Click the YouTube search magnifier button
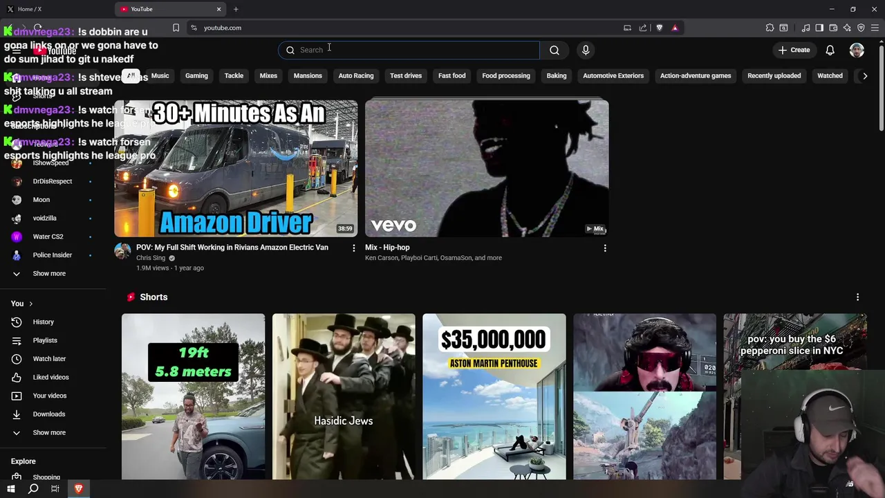 tap(554, 50)
